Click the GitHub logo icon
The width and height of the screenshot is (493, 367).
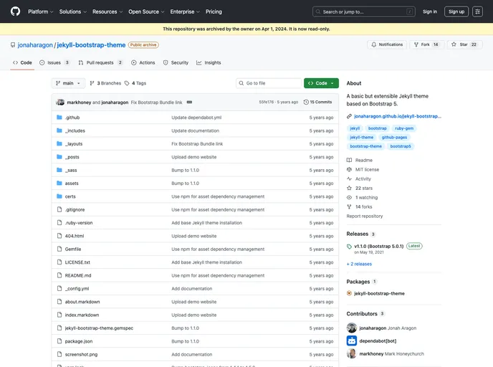coord(15,11)
